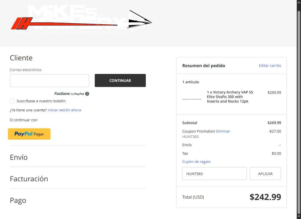Open the Editar carrito link
Image resolution: width=301 pixels, height=219 pixels.
[270, 65]
